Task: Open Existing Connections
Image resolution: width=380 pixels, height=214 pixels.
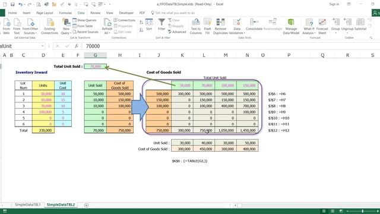Action: click(x=50, y=26)
